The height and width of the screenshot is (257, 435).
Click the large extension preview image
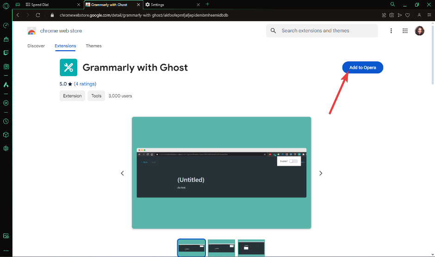click(x=221, y=173)
